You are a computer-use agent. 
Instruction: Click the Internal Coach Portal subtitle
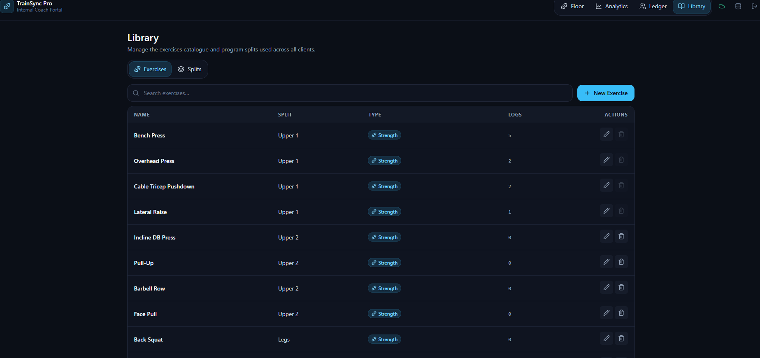click(x=40, y=10)
